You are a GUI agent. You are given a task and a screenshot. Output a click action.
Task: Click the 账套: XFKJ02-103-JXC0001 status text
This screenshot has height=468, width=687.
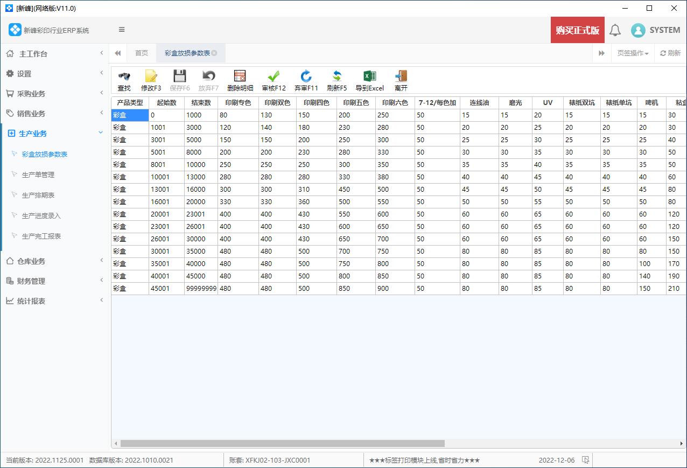[x=270, y=460]
